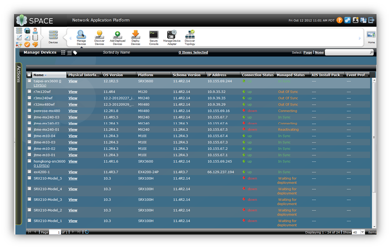Image resolution: width=391 pixels, height=249 pixels.
Task: Open the Show items-per-page dropdown
Action: tap(362, 232)
